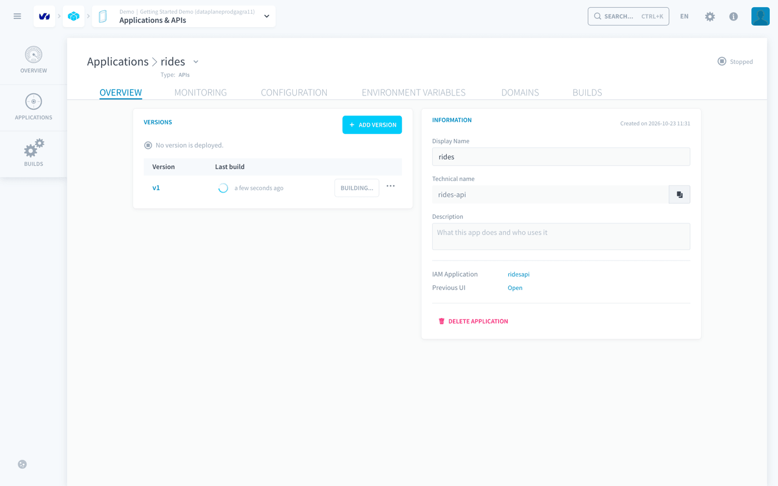This screenshot has height=486, width=778.
Task: Open Builds in the sidebar
Action: [x=33, y=154]
